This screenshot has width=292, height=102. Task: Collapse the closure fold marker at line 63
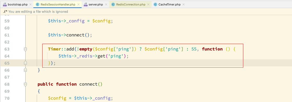(26, 49)
